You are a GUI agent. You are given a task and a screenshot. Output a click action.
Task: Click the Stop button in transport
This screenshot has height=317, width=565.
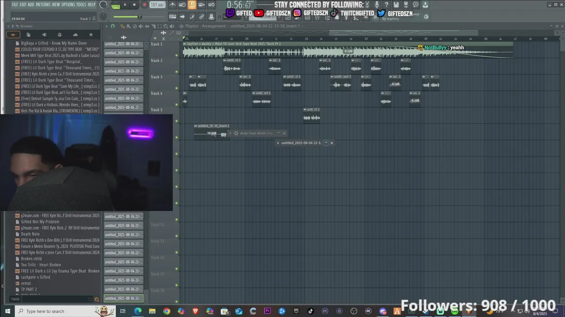click(x=134, y=5)
